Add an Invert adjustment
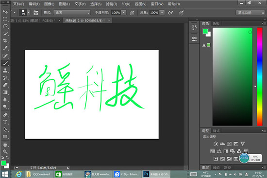Screen dimensions: 267x178 tap(216, 159)
